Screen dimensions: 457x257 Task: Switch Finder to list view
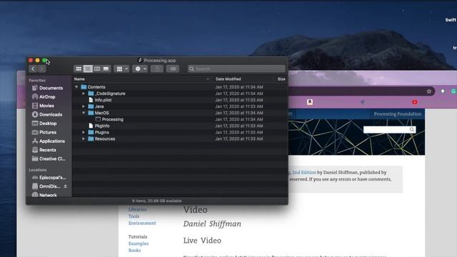[x=88, y=69]
